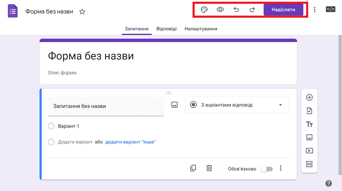Open the help question-mark icon
The image size is (342, 191).
328,183
